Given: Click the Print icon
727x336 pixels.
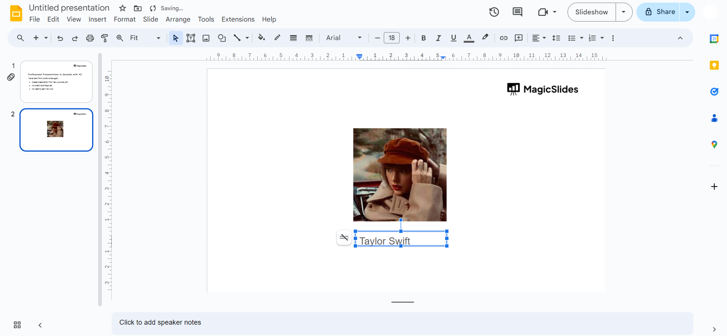Looking at the screenshot, I should (x=90, y=38).
